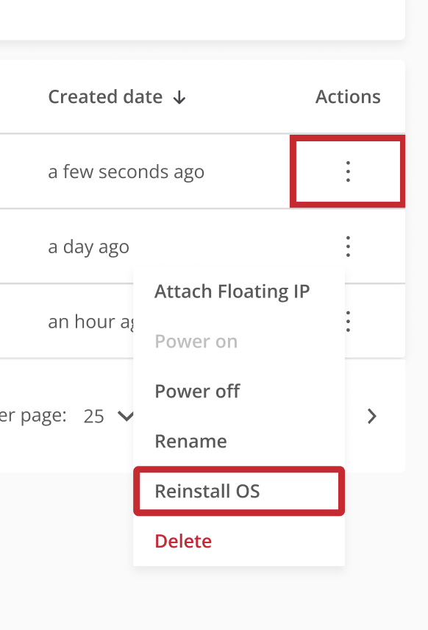Select the 'a day ago' row cell
Viewport: 428px width, 630px height.
(88, 247)
